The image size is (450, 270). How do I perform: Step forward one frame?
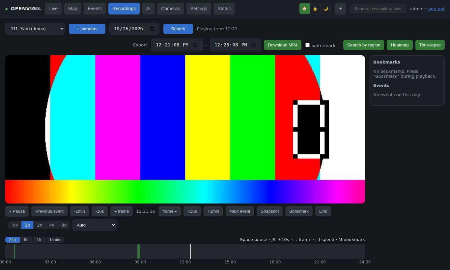[x=170, y=211]
